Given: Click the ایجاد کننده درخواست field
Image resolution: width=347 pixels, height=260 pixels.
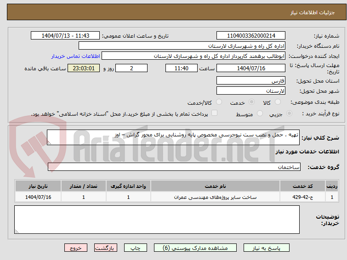Looking at the screenshot, I should pos(193,56).
